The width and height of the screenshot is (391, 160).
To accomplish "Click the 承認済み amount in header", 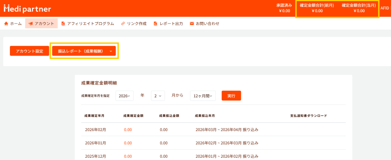I will point(284,11).
